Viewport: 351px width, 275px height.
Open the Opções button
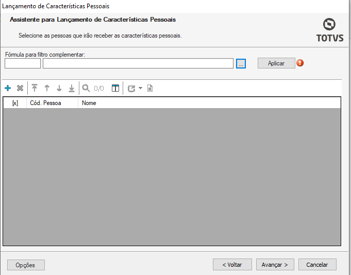click(x=26, y=265)
